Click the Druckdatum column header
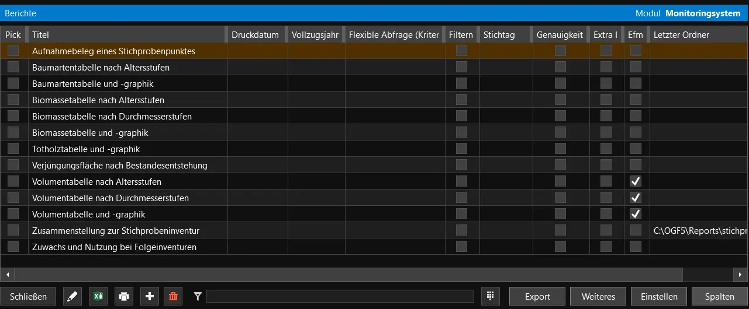 pos(255,35)
